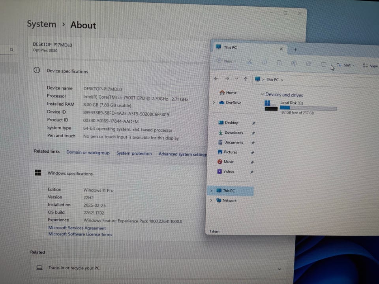This screenshot has width=379, height=284.
Task: Click the pin icon next to Music
Action: tap(252, 163)
